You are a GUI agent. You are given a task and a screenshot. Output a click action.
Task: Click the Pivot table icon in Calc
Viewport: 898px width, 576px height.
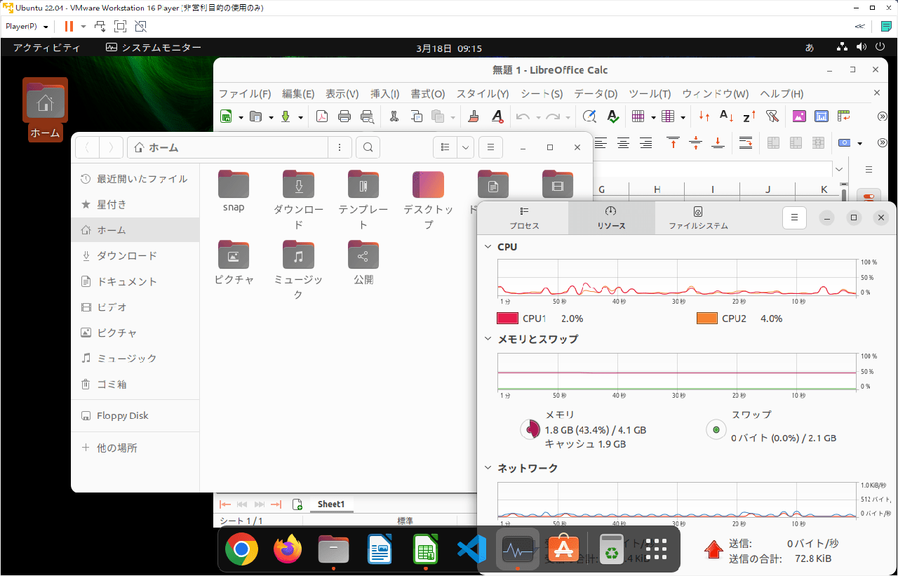click(x=843, y=116)
